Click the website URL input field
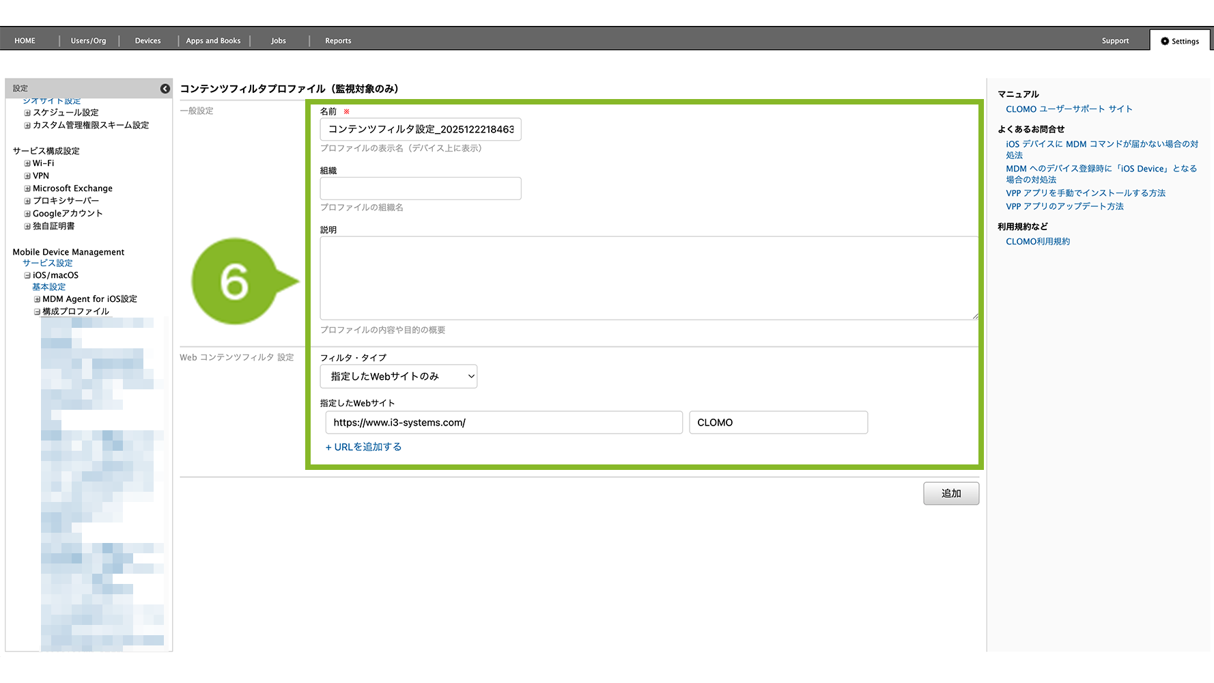This screenshot has width=1214, height=683. point(504,422)
